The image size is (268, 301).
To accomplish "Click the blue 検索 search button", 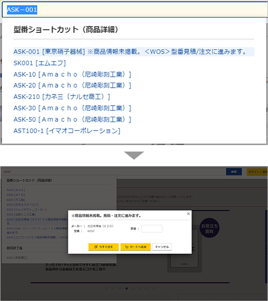I will (x=234, y=172).
